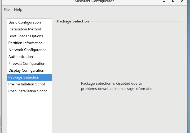Go to the Installation Method section

tap(29, 29)
